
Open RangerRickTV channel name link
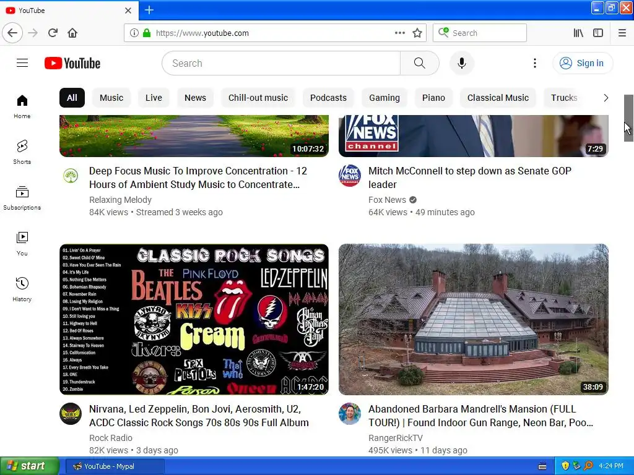click(x=396, y=438)
